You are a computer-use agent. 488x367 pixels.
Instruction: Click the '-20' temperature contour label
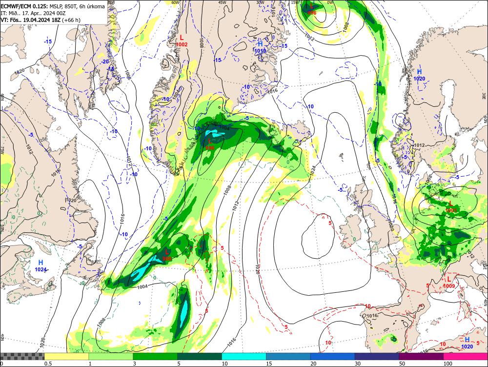pos(105,61)
